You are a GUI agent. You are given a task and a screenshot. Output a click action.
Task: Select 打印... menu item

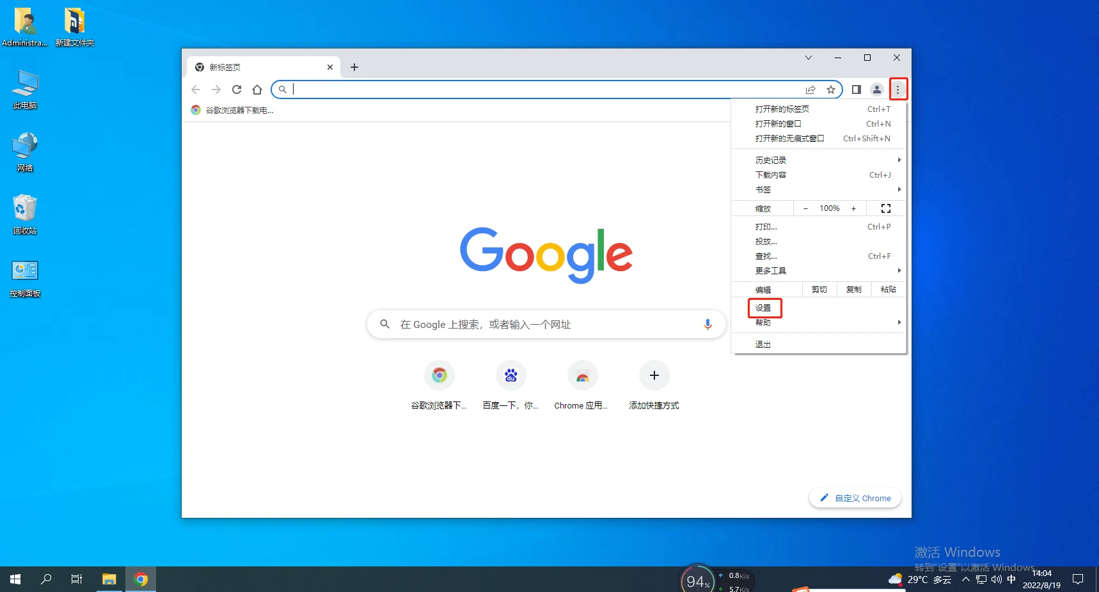[x=819, y=227]
